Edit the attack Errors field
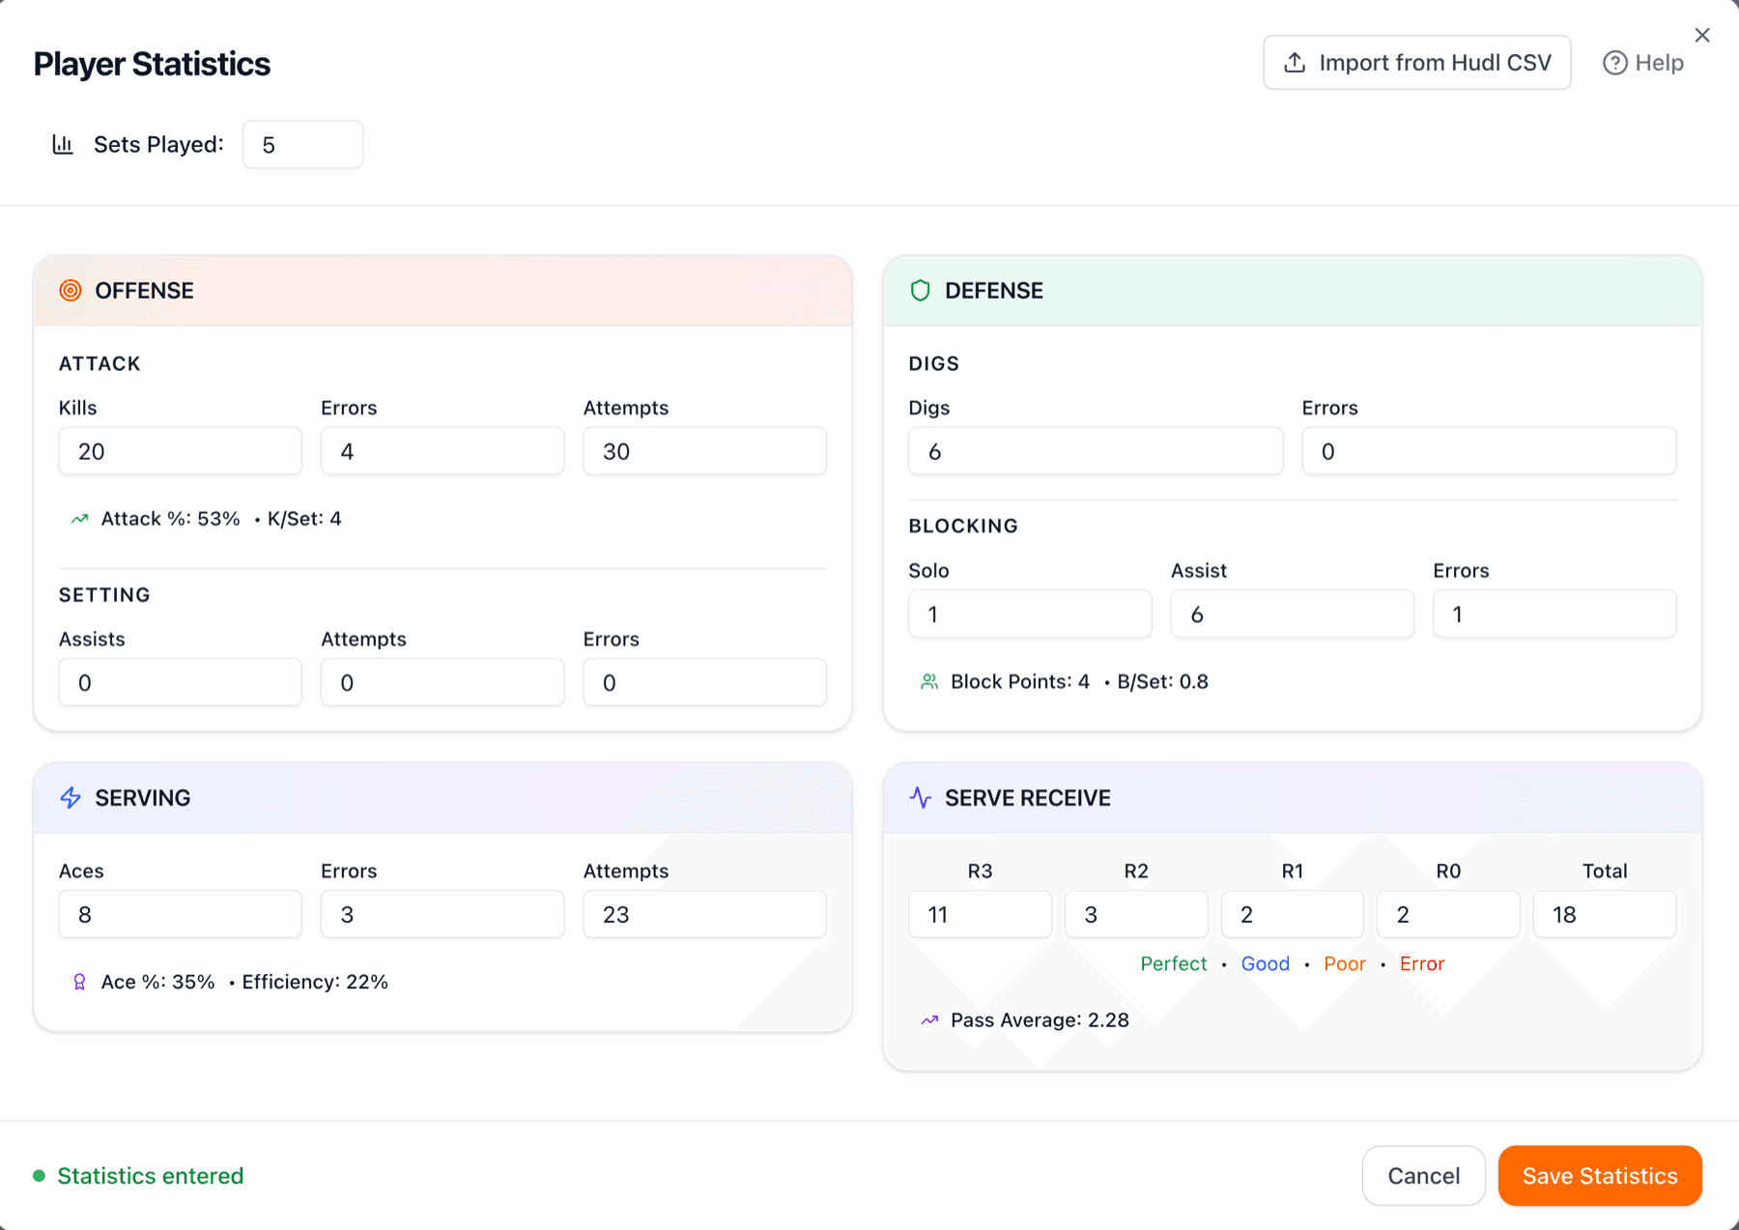Image resolution: width=1739 pixels, height=1230 pixels. 442,451
